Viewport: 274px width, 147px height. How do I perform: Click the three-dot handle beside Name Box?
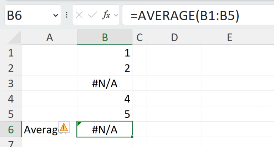tap(67, 15)
